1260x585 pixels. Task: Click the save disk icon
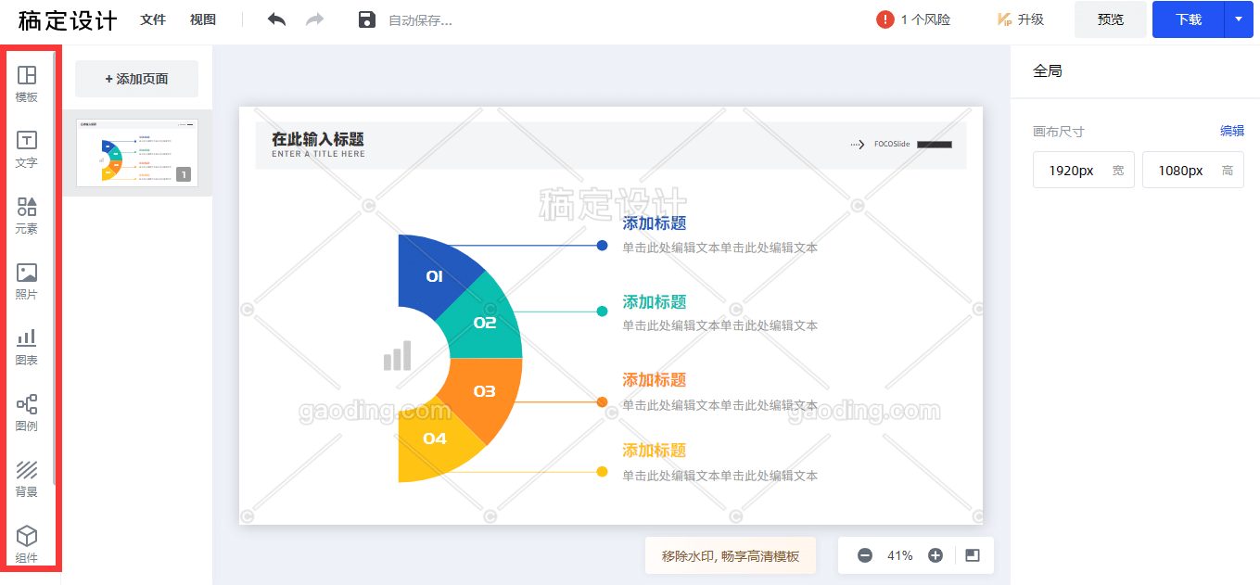pyautogui.click(x=367, y=19)
